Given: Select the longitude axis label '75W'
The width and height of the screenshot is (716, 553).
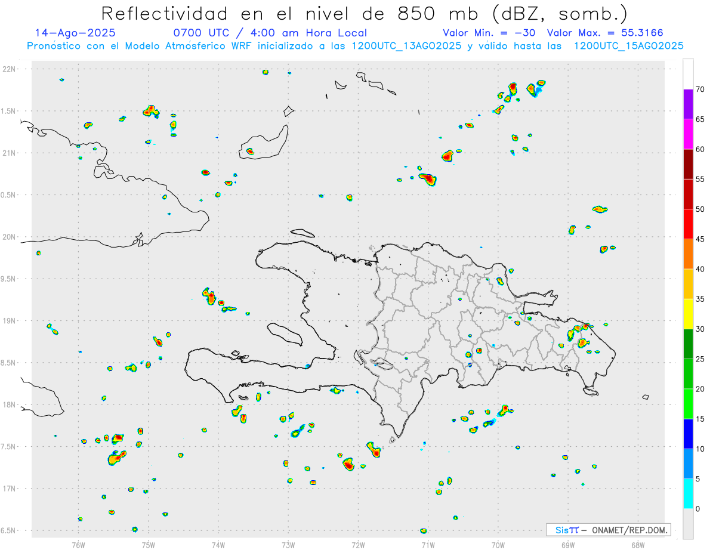Looking at the screenshot, I should (148, 545).
